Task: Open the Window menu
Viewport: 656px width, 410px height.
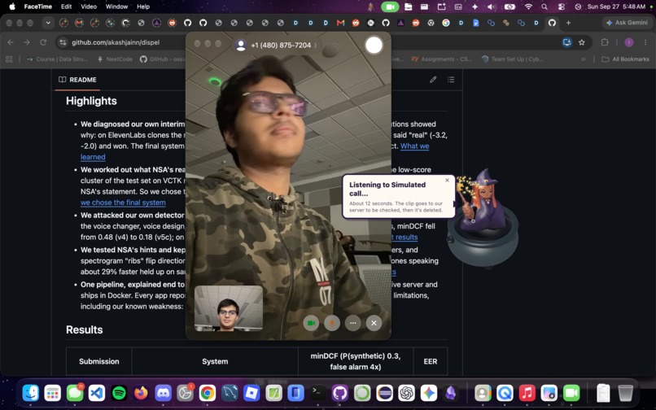Action: [116, 7]
